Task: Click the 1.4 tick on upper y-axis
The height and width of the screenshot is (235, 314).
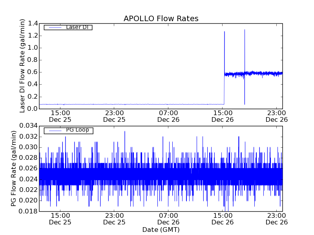Action: coord(33,23)
